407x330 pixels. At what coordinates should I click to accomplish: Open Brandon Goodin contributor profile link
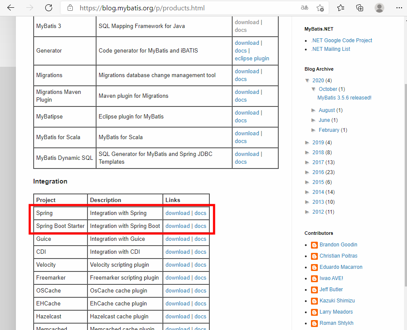(x=338, y=245)
